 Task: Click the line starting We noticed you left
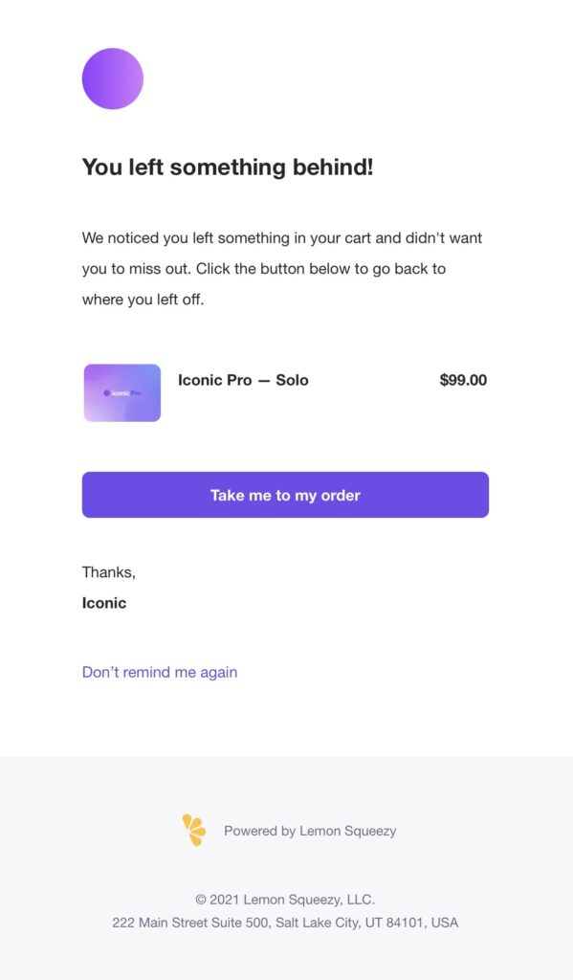pos(282,238)
